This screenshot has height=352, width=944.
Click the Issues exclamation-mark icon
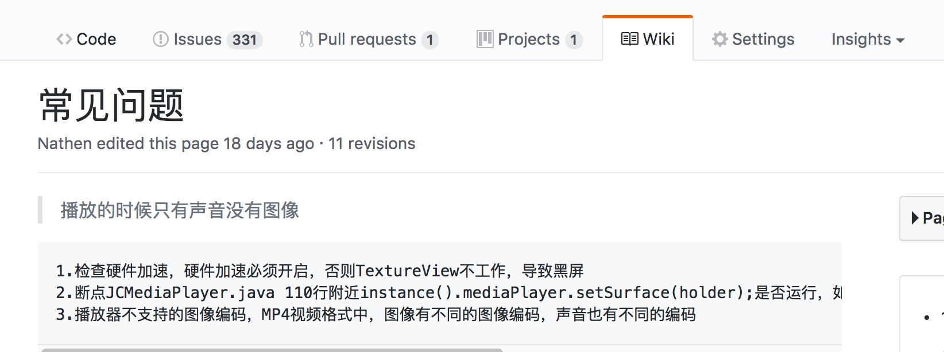pyautogui.click(x=160, y=38)
